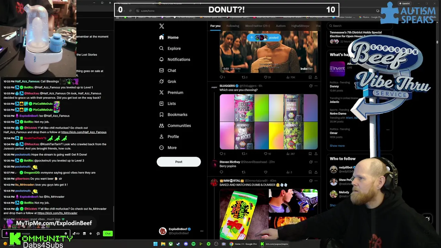The width and height of the screenshot is (441, 248).
Task: Open Premium in the X sidebar
Action: coord(171,92)
